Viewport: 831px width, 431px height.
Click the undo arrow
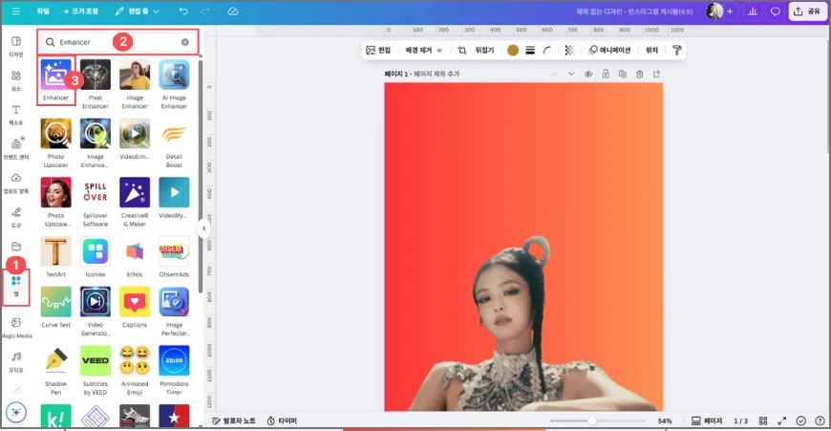[183, 11]
